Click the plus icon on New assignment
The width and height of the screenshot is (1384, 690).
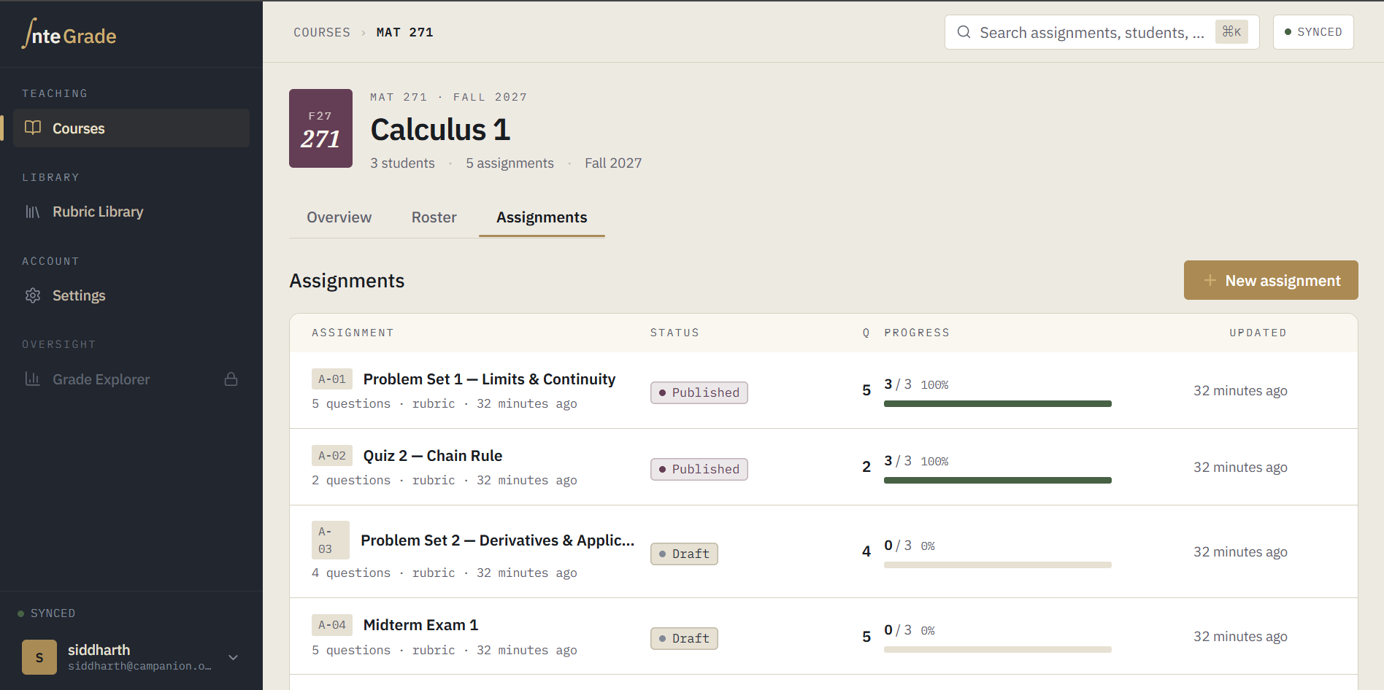pyautogui.click(x=1210, y=280)
